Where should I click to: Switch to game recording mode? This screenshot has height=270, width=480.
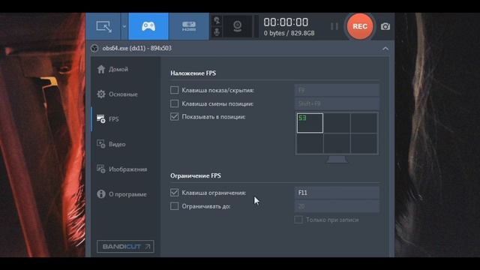pos(148,26)
